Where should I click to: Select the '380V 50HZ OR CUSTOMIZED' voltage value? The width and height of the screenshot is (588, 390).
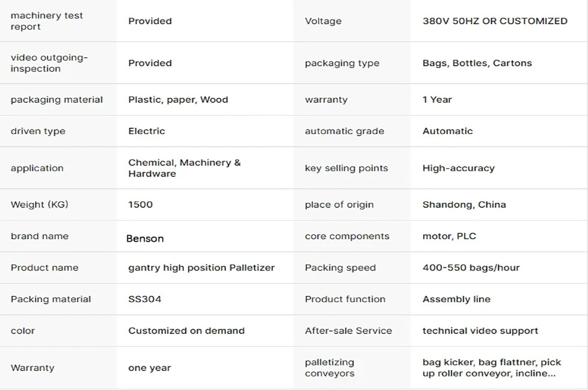[495, 21]
